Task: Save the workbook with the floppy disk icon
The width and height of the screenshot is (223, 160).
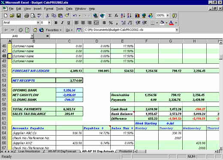Action: click(18, 15)
